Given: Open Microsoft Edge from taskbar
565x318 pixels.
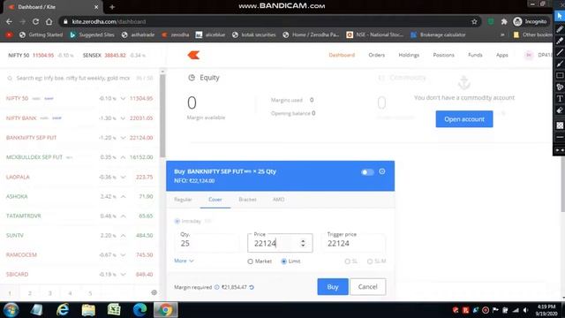Looking at the screenshot, I should [x=139, y=310].
